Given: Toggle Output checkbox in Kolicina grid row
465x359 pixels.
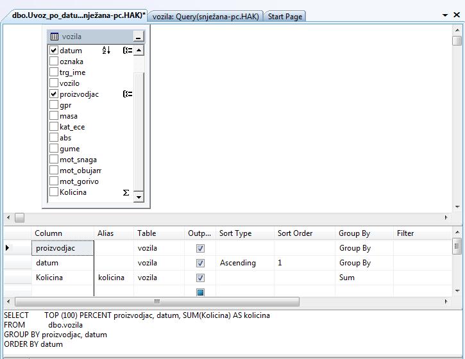Looking at the screenshot, I should pyautogui.click(x=200, y=278).
